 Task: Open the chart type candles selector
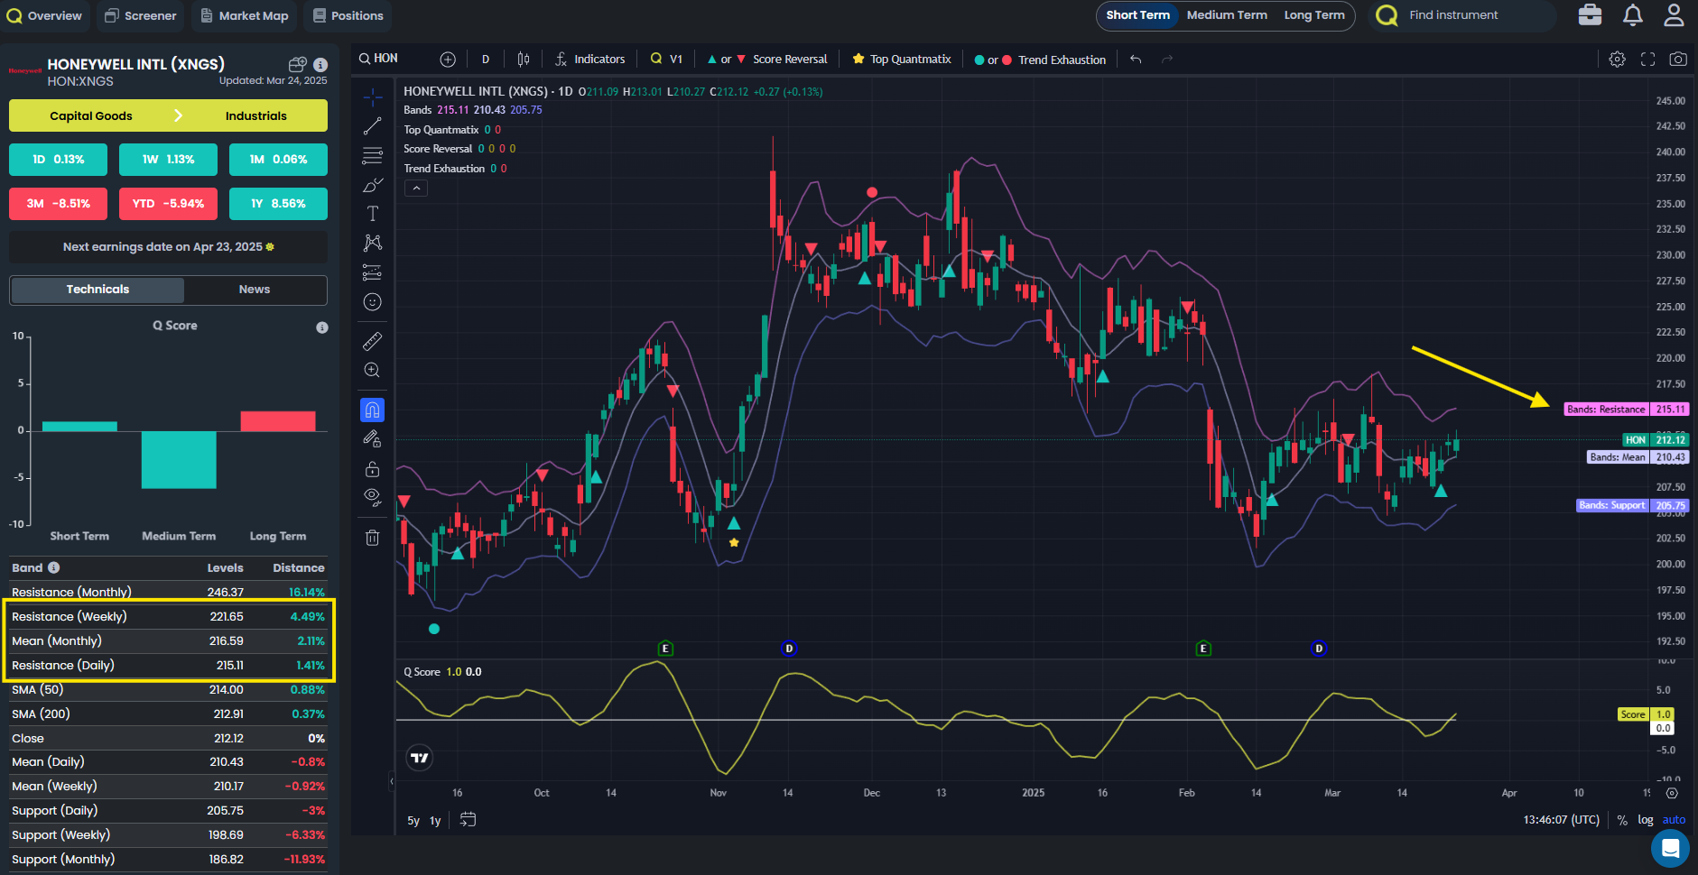pos(524,60)
